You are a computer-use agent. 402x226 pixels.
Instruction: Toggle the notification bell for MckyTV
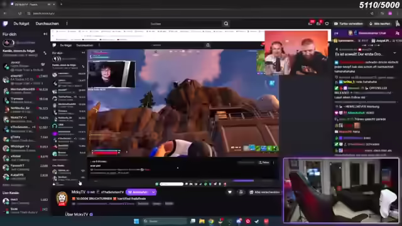[x=241, y=192]
